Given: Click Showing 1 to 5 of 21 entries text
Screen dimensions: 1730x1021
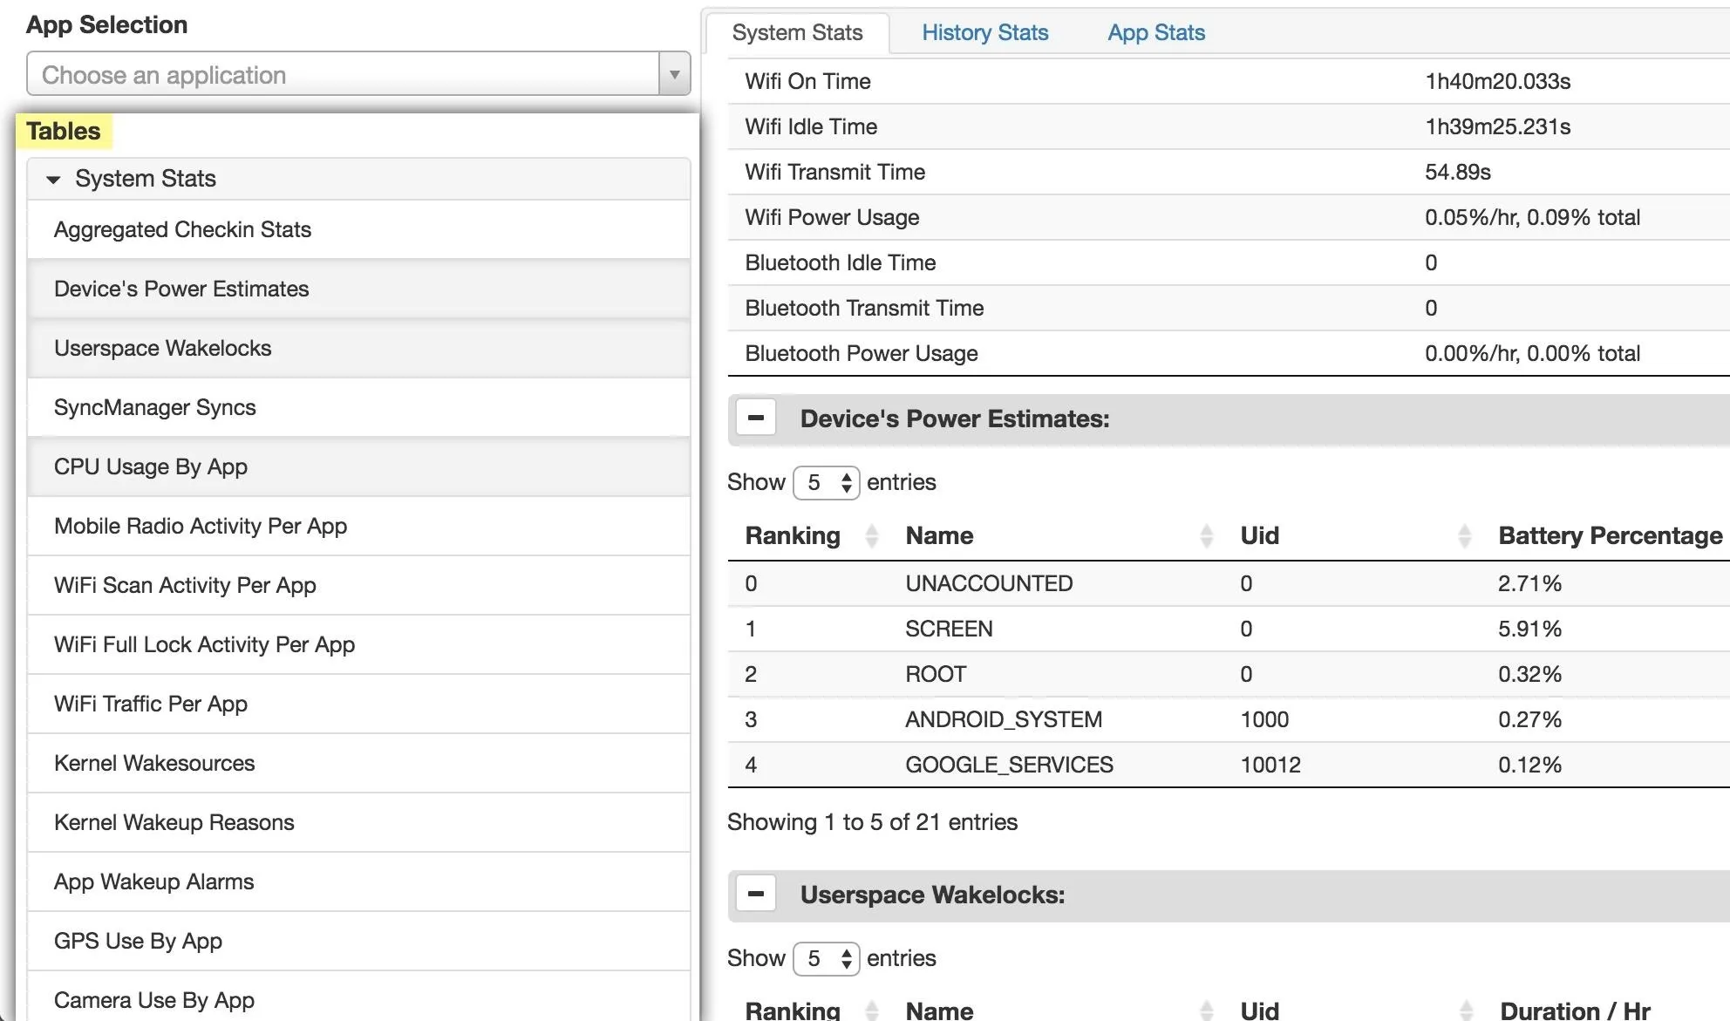Looking at the screenshot, I should click(872, 822).
